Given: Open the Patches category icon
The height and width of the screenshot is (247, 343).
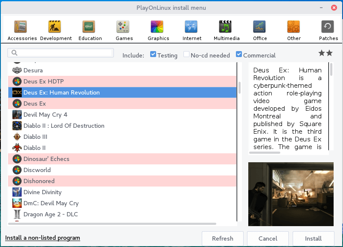Looking at the screenshot, I should point(328,26).
